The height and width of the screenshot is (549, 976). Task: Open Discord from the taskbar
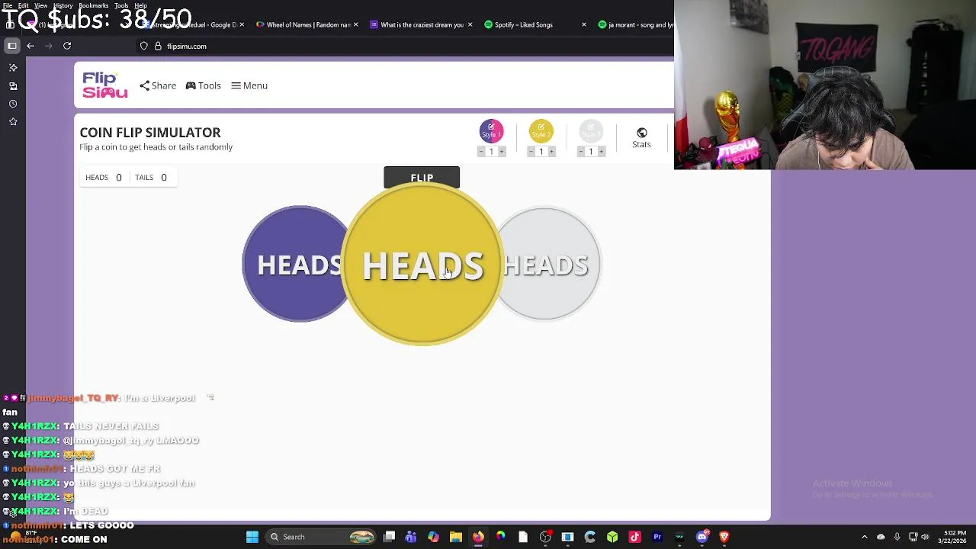click(x=702, y=537)
